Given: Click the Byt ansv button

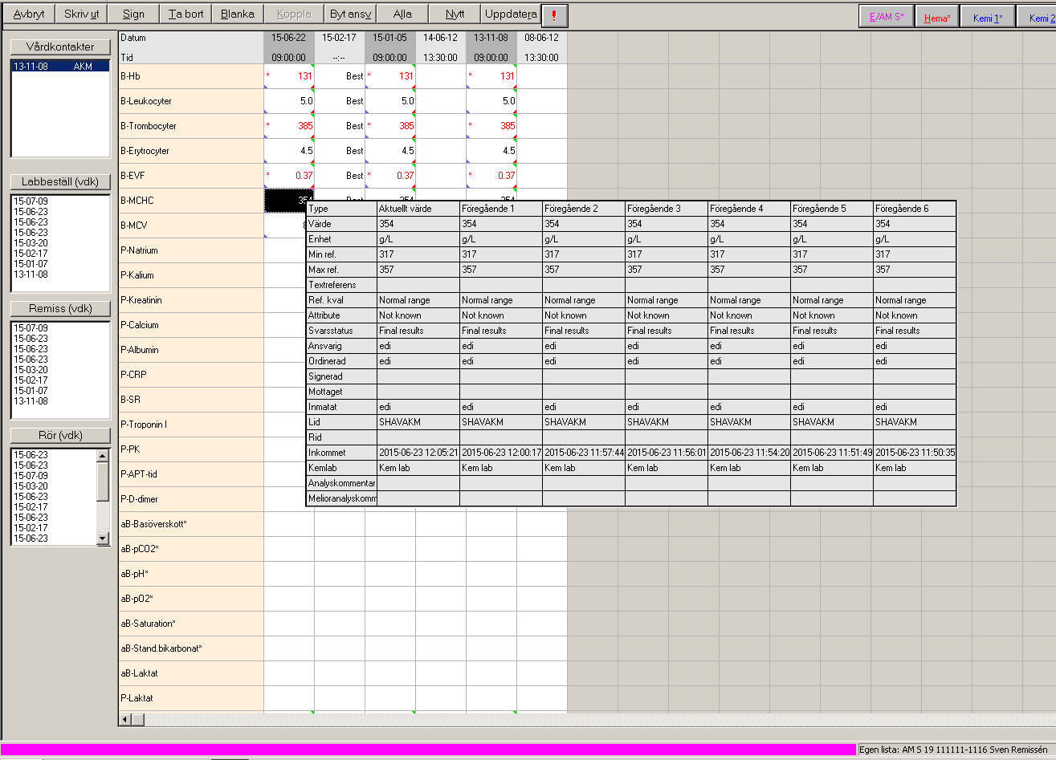Looking at the screenshot, I should pos(349,14).
